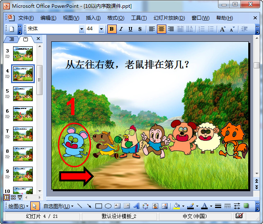Viewport: 263px width, 224px height.
Task: Switch to the Slides thumbnail tab
Action: point(25,39)
